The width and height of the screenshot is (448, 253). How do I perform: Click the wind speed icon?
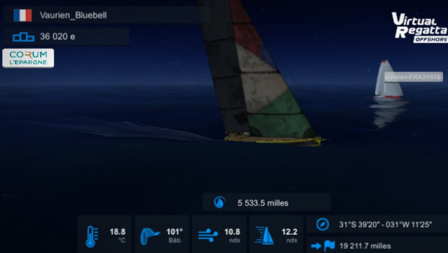click(208, 235)
